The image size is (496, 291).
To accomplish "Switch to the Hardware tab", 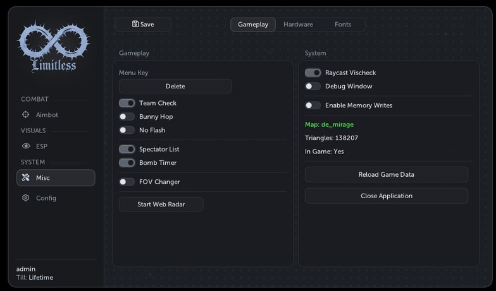I will (x=298, y=24).
